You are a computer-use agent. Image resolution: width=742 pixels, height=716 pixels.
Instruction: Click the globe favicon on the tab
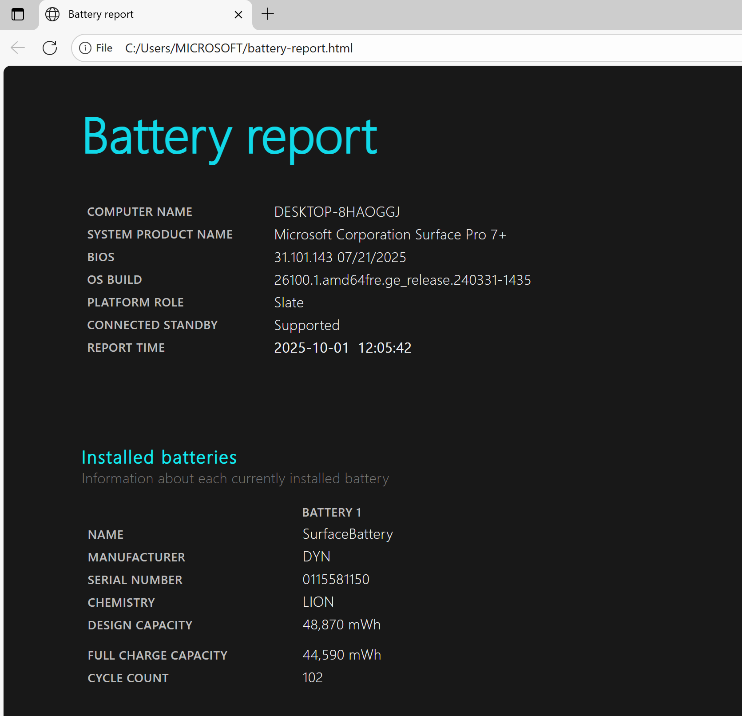(52, 15)
